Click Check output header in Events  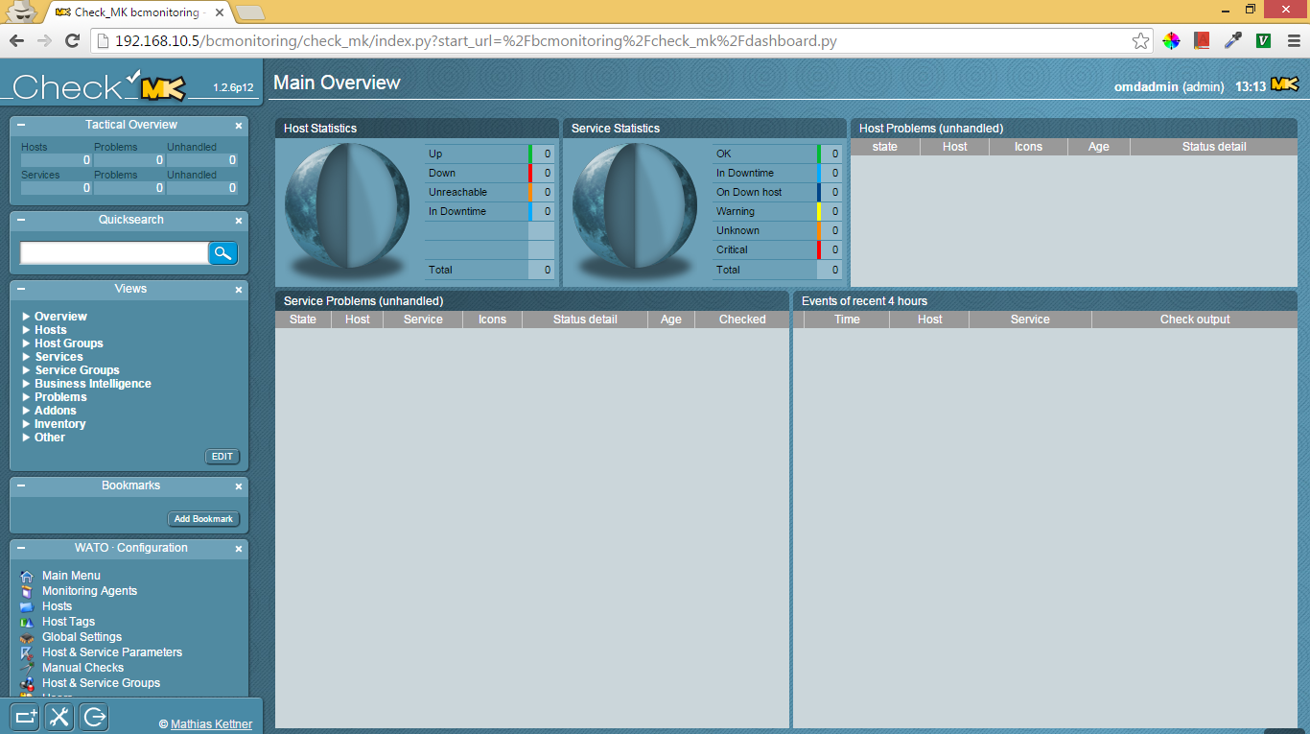[1195, 320]
